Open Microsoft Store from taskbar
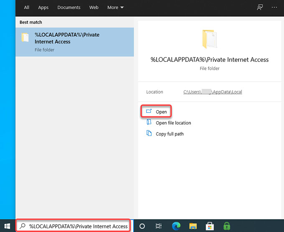 pos(210,226)
